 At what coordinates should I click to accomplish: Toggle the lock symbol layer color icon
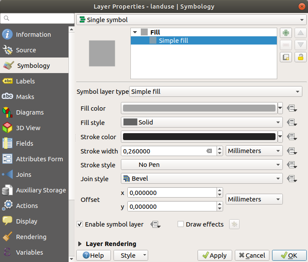(300, 57)
